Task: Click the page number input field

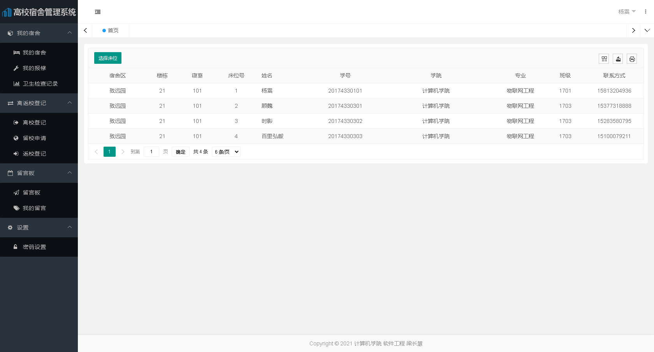Action: (x=151, y=152)
